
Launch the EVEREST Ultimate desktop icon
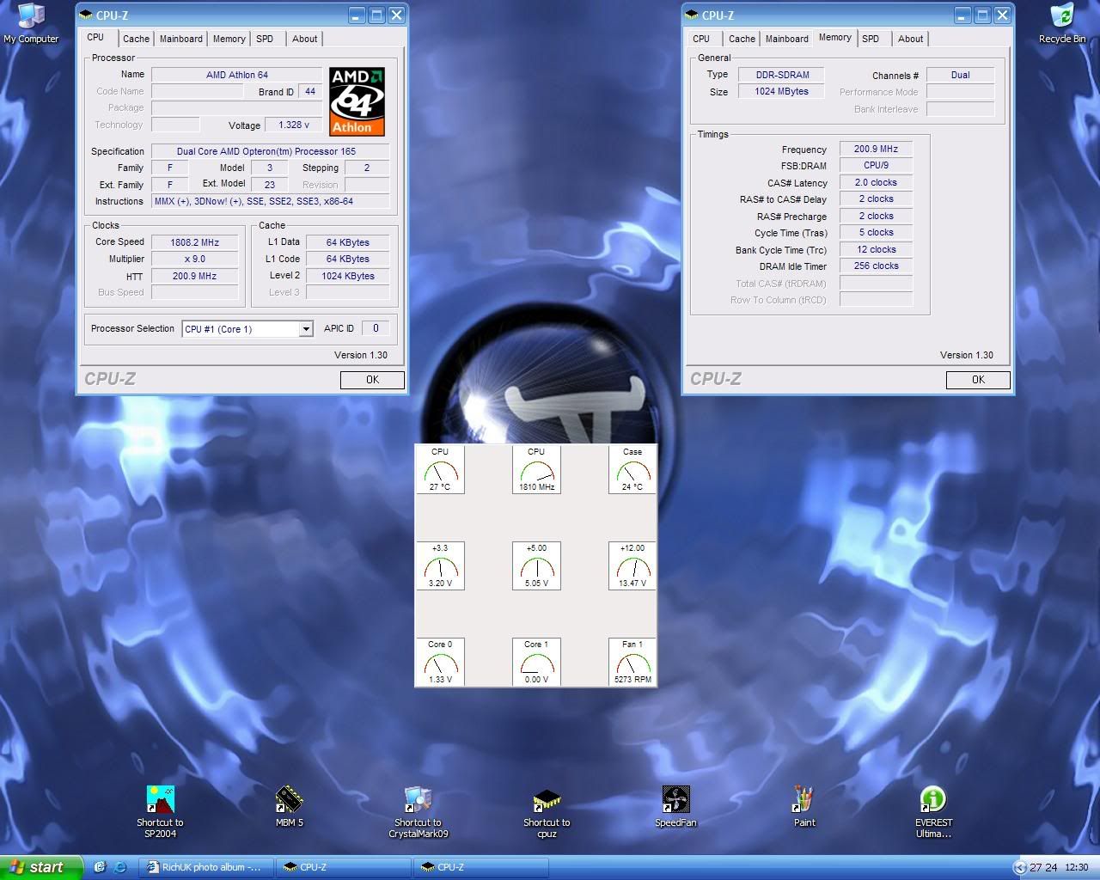click(x=933, y=800)
